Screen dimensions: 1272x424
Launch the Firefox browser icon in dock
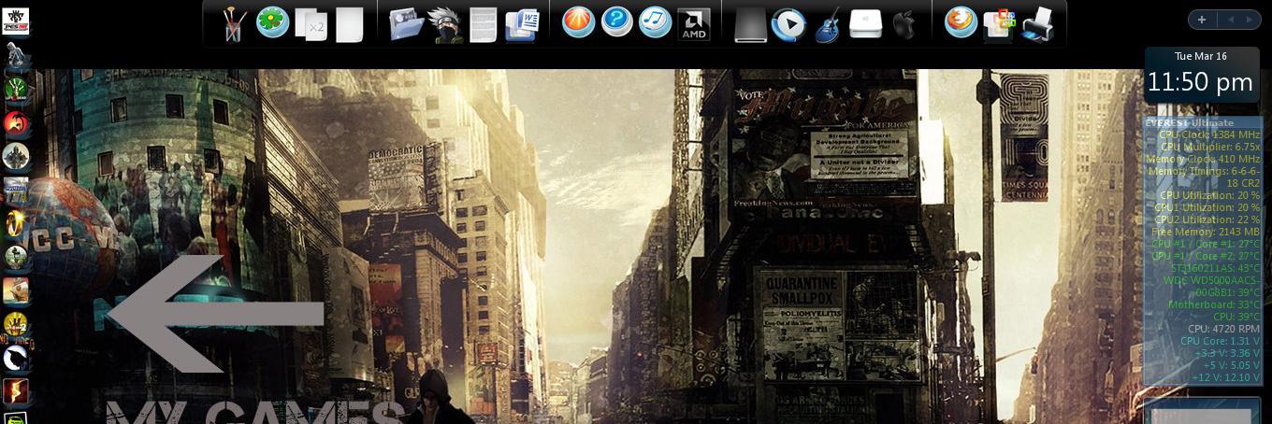(961, 21)
